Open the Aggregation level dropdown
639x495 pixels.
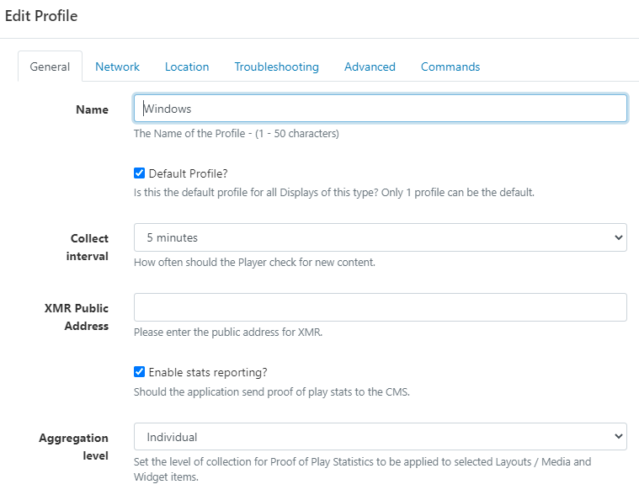tap(381, 436)
